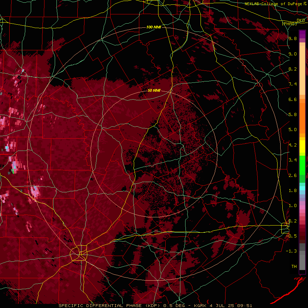Click the 0.2 legend value

pyautogui.click(x=293, y=221)
